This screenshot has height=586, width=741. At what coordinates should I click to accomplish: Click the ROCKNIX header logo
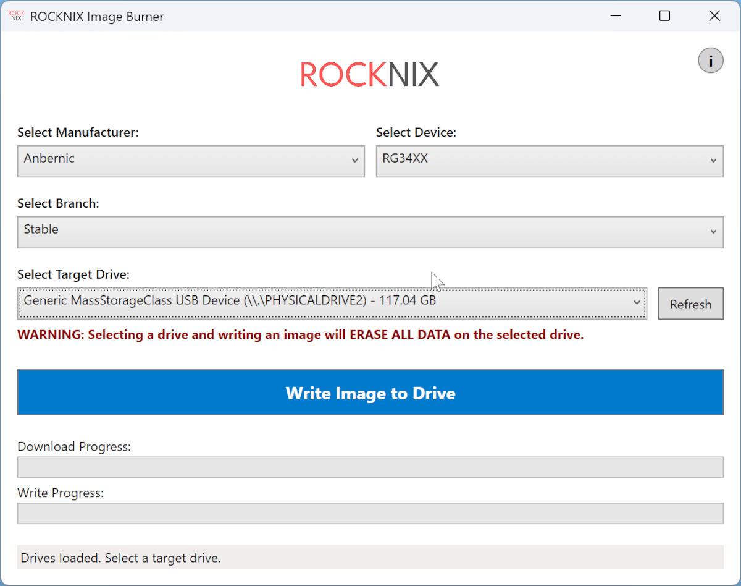[x=369, y=73]
